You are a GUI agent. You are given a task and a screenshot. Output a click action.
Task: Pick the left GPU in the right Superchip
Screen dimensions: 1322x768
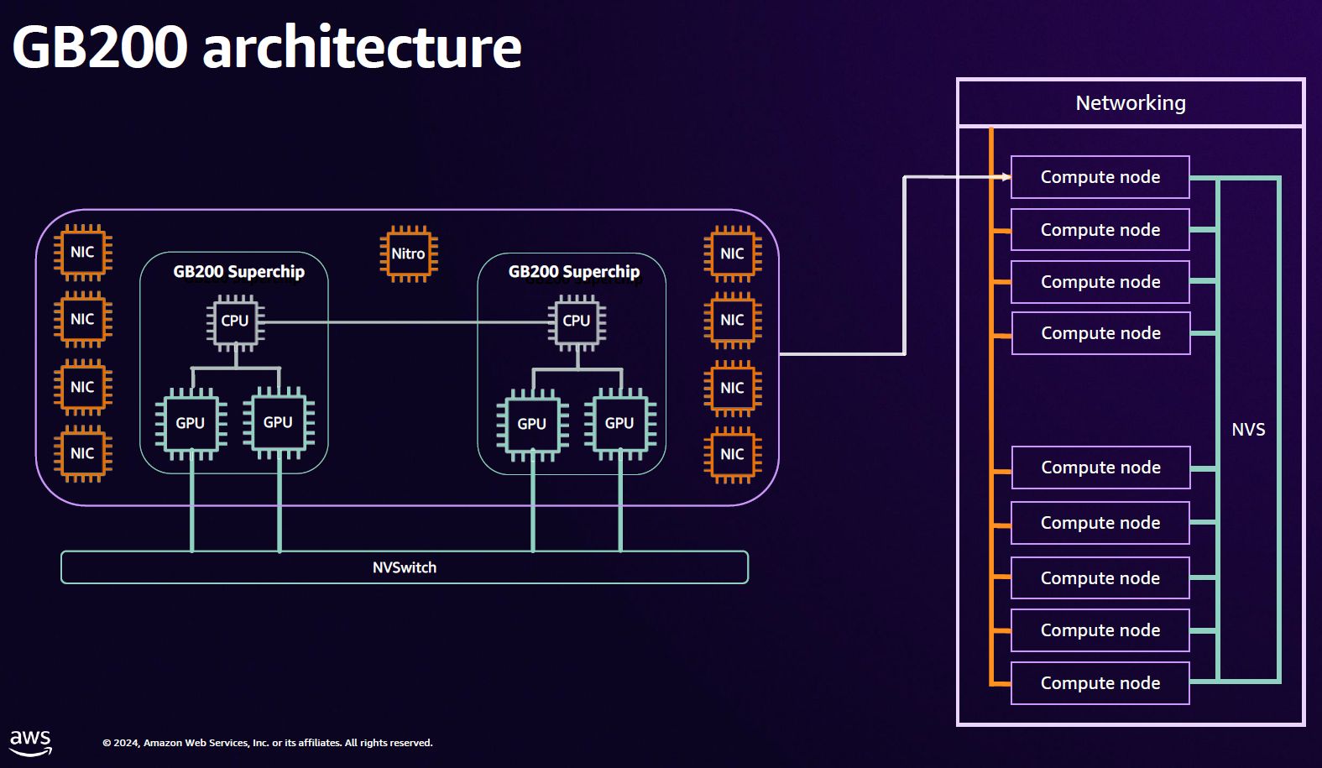pos(532,424)
